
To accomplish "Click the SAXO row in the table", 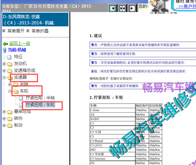I will [126, 119].
